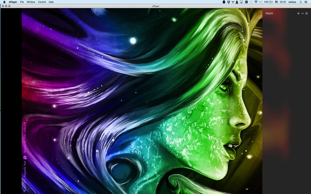This screenshot has height=194, width=311.
Task: Open the solidus user menu
Action: (x=292, y=2)
